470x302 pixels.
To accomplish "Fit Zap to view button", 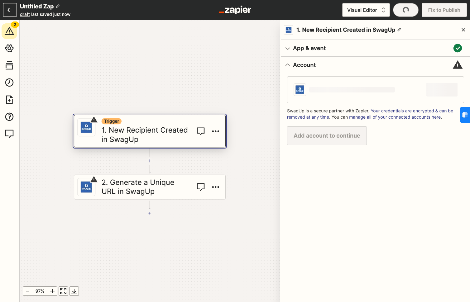I will 63,291.
